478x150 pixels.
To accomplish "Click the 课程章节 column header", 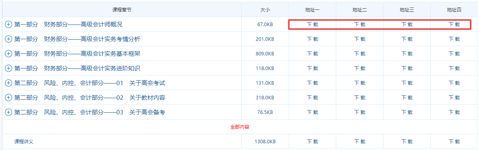I will [122, 10].
